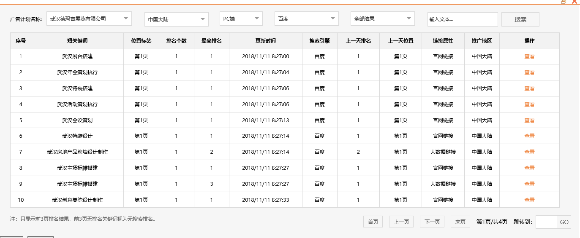Open the 武汉德玛吉展览有限公司 ad plan dropdown

89,19
